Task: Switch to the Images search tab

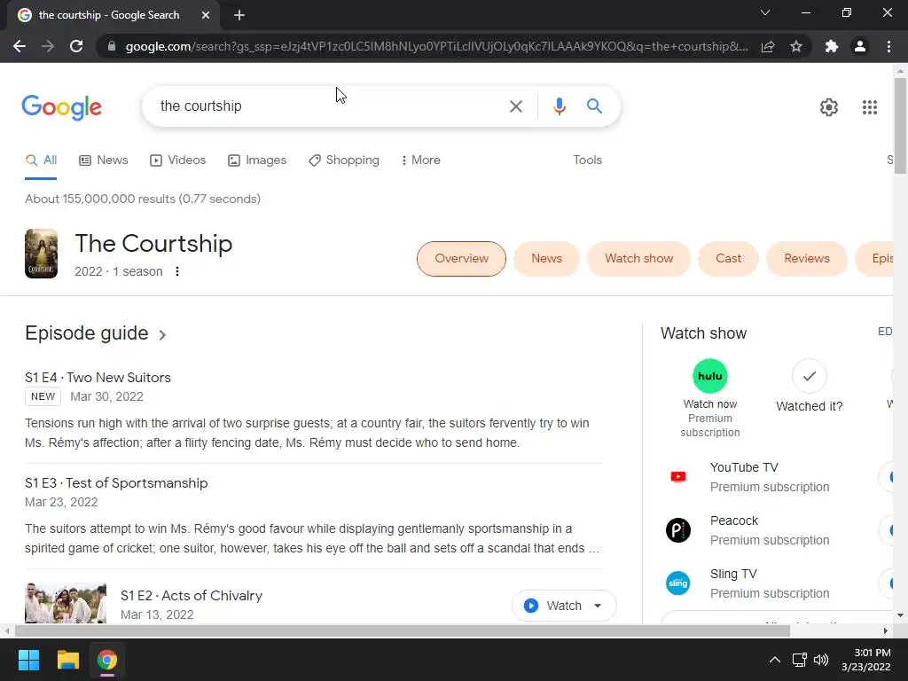Action: [257, 160]
